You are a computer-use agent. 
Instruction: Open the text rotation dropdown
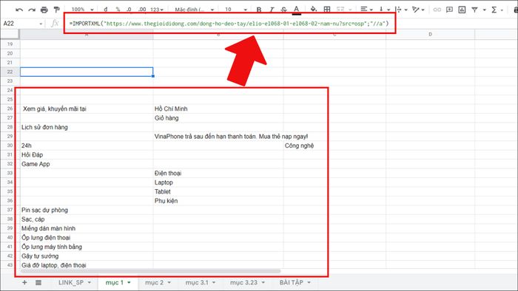pyautogui.click(x=418, y=10)
